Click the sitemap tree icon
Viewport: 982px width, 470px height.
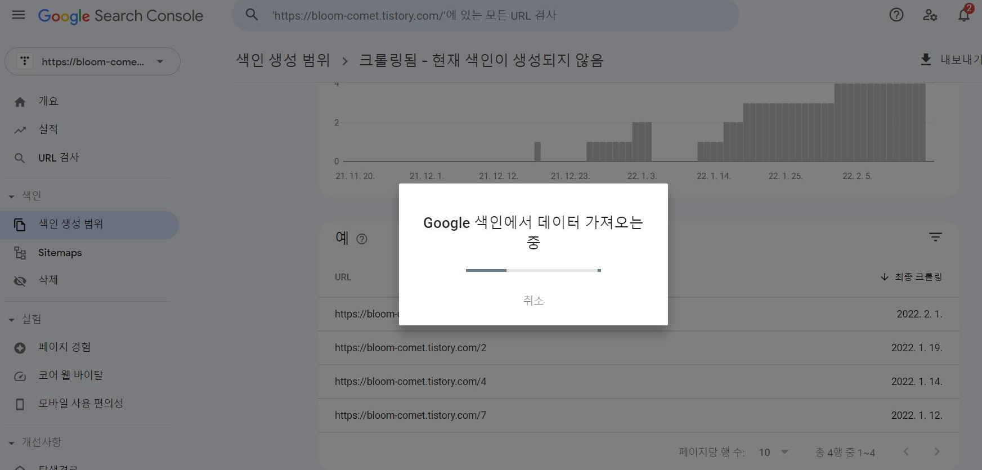tap(20, 253)
